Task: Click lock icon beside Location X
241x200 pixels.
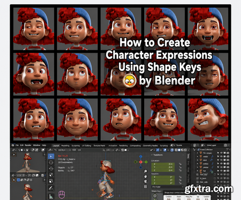Action: tap(180, 164)
